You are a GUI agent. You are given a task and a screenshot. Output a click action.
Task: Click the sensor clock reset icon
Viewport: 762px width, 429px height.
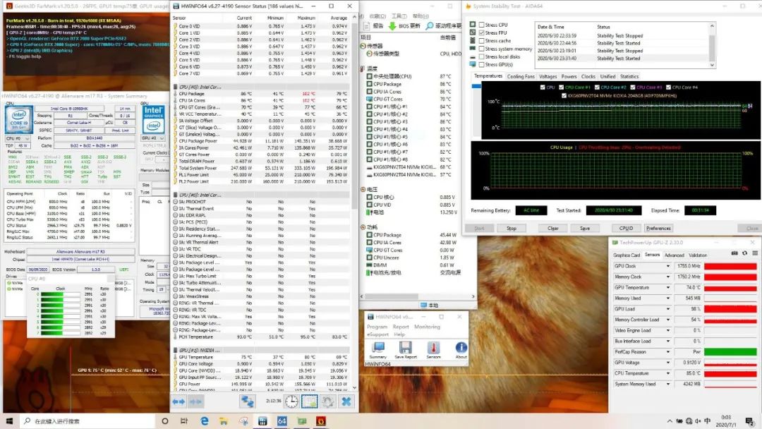tap(291, 401)
